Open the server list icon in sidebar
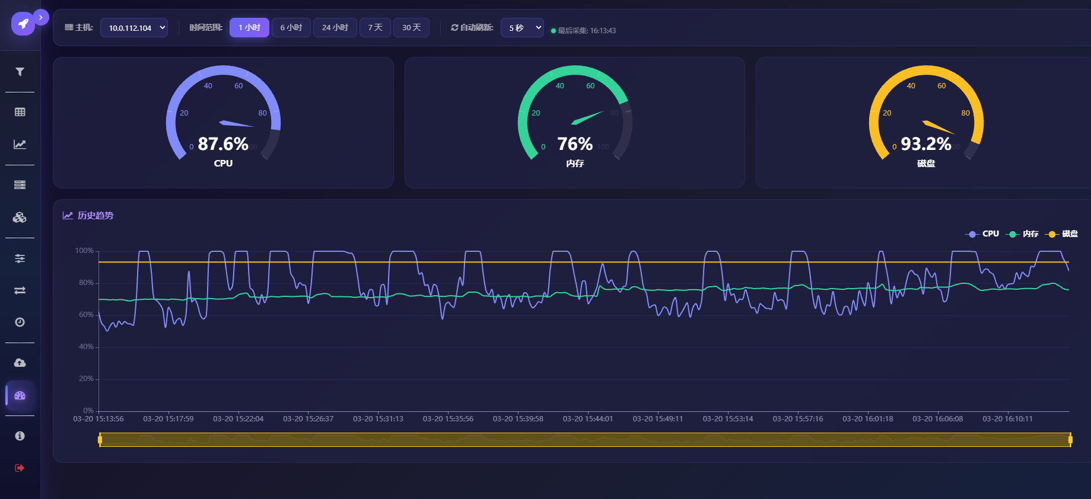The height and width of the screenshot is (499, 1091). pyautogui.click(x=20, y=185)
